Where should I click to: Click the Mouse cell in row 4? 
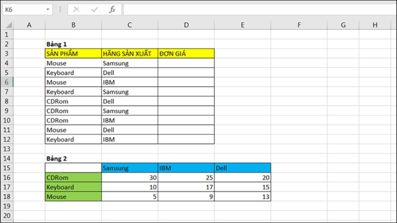(x=73, y=63)
